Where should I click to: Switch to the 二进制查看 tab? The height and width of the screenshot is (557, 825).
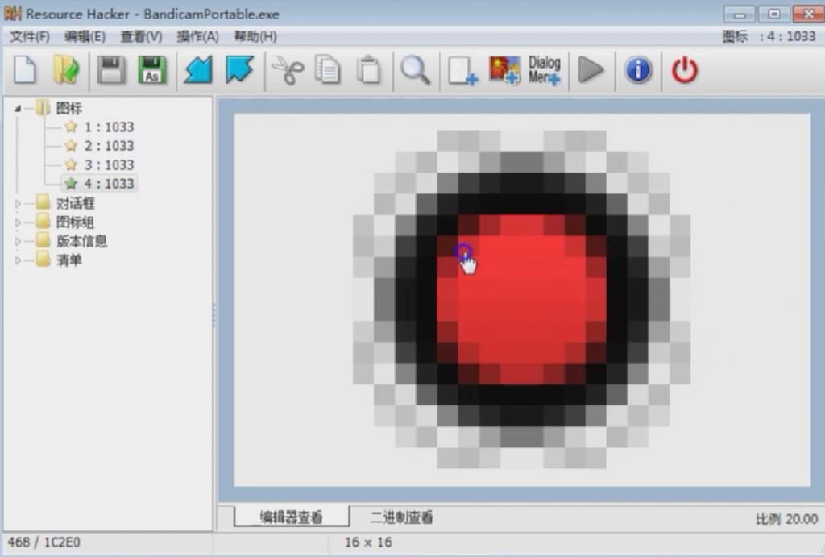(401, 518)
